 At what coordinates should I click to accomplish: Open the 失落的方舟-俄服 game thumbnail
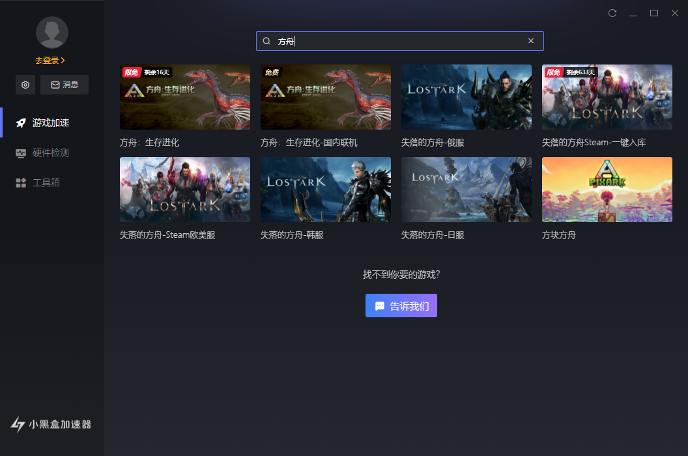(466, 97)
